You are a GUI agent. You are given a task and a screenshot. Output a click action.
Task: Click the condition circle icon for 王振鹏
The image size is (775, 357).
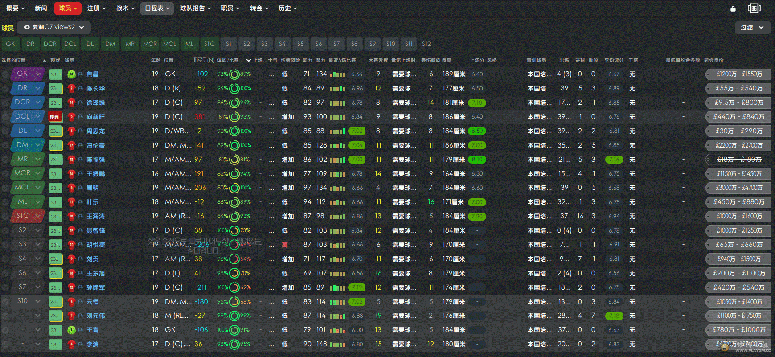pos(234,174)
